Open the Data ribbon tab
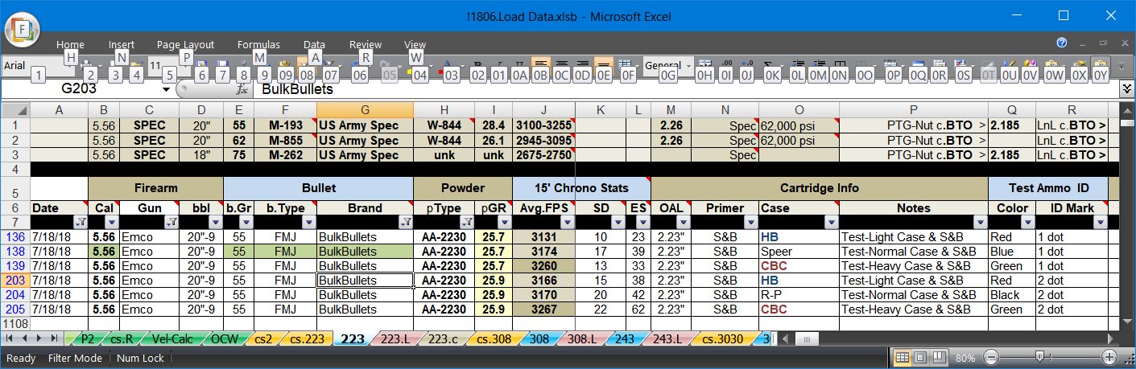This screenshot has height=369, width=1136. click(314, 45)
